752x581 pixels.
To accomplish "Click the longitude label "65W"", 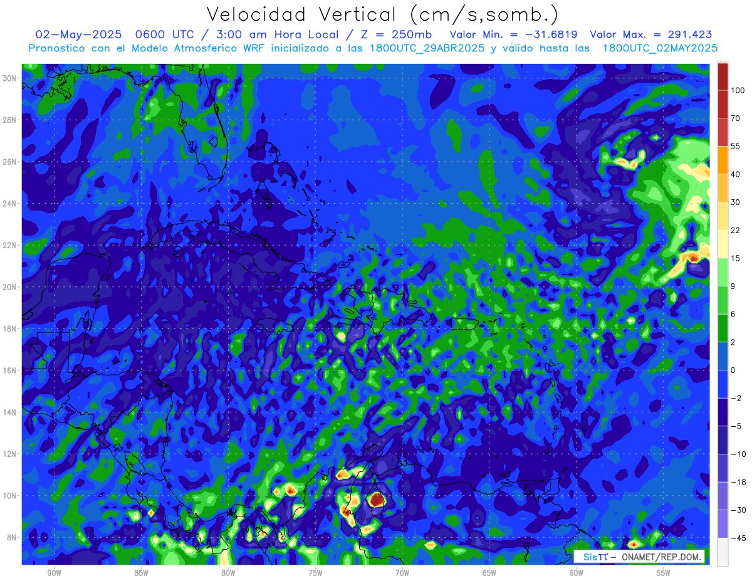I will point(489,573).
